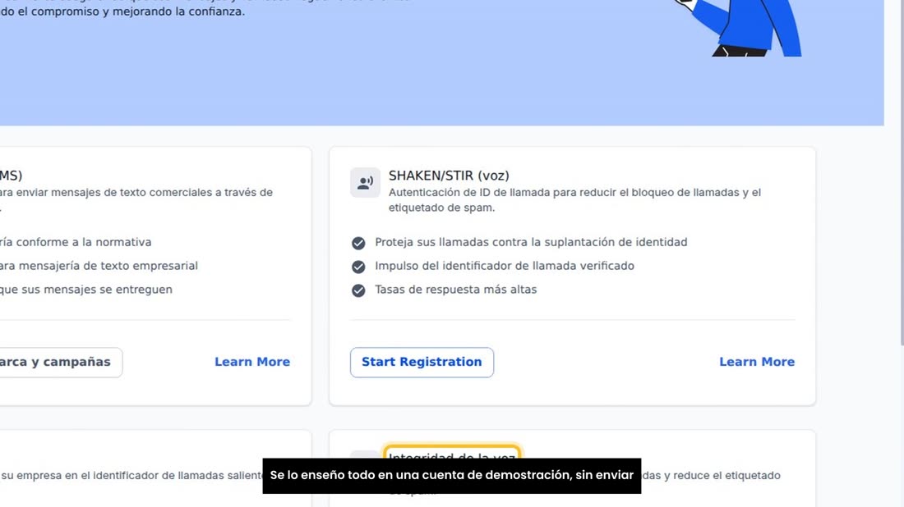904x507 pixels.
Task: Select text 'Impulso del identificador de llamada verificado'
Action: 505,266
